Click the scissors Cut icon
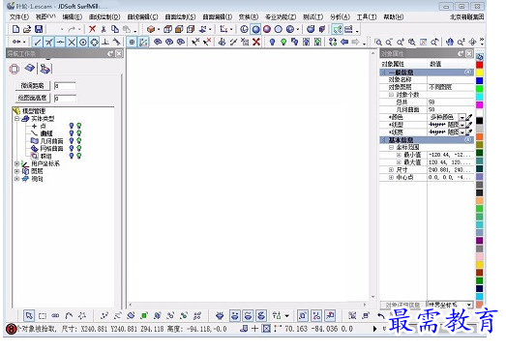Viewport: 506px width, 351px height. point(104,29)
